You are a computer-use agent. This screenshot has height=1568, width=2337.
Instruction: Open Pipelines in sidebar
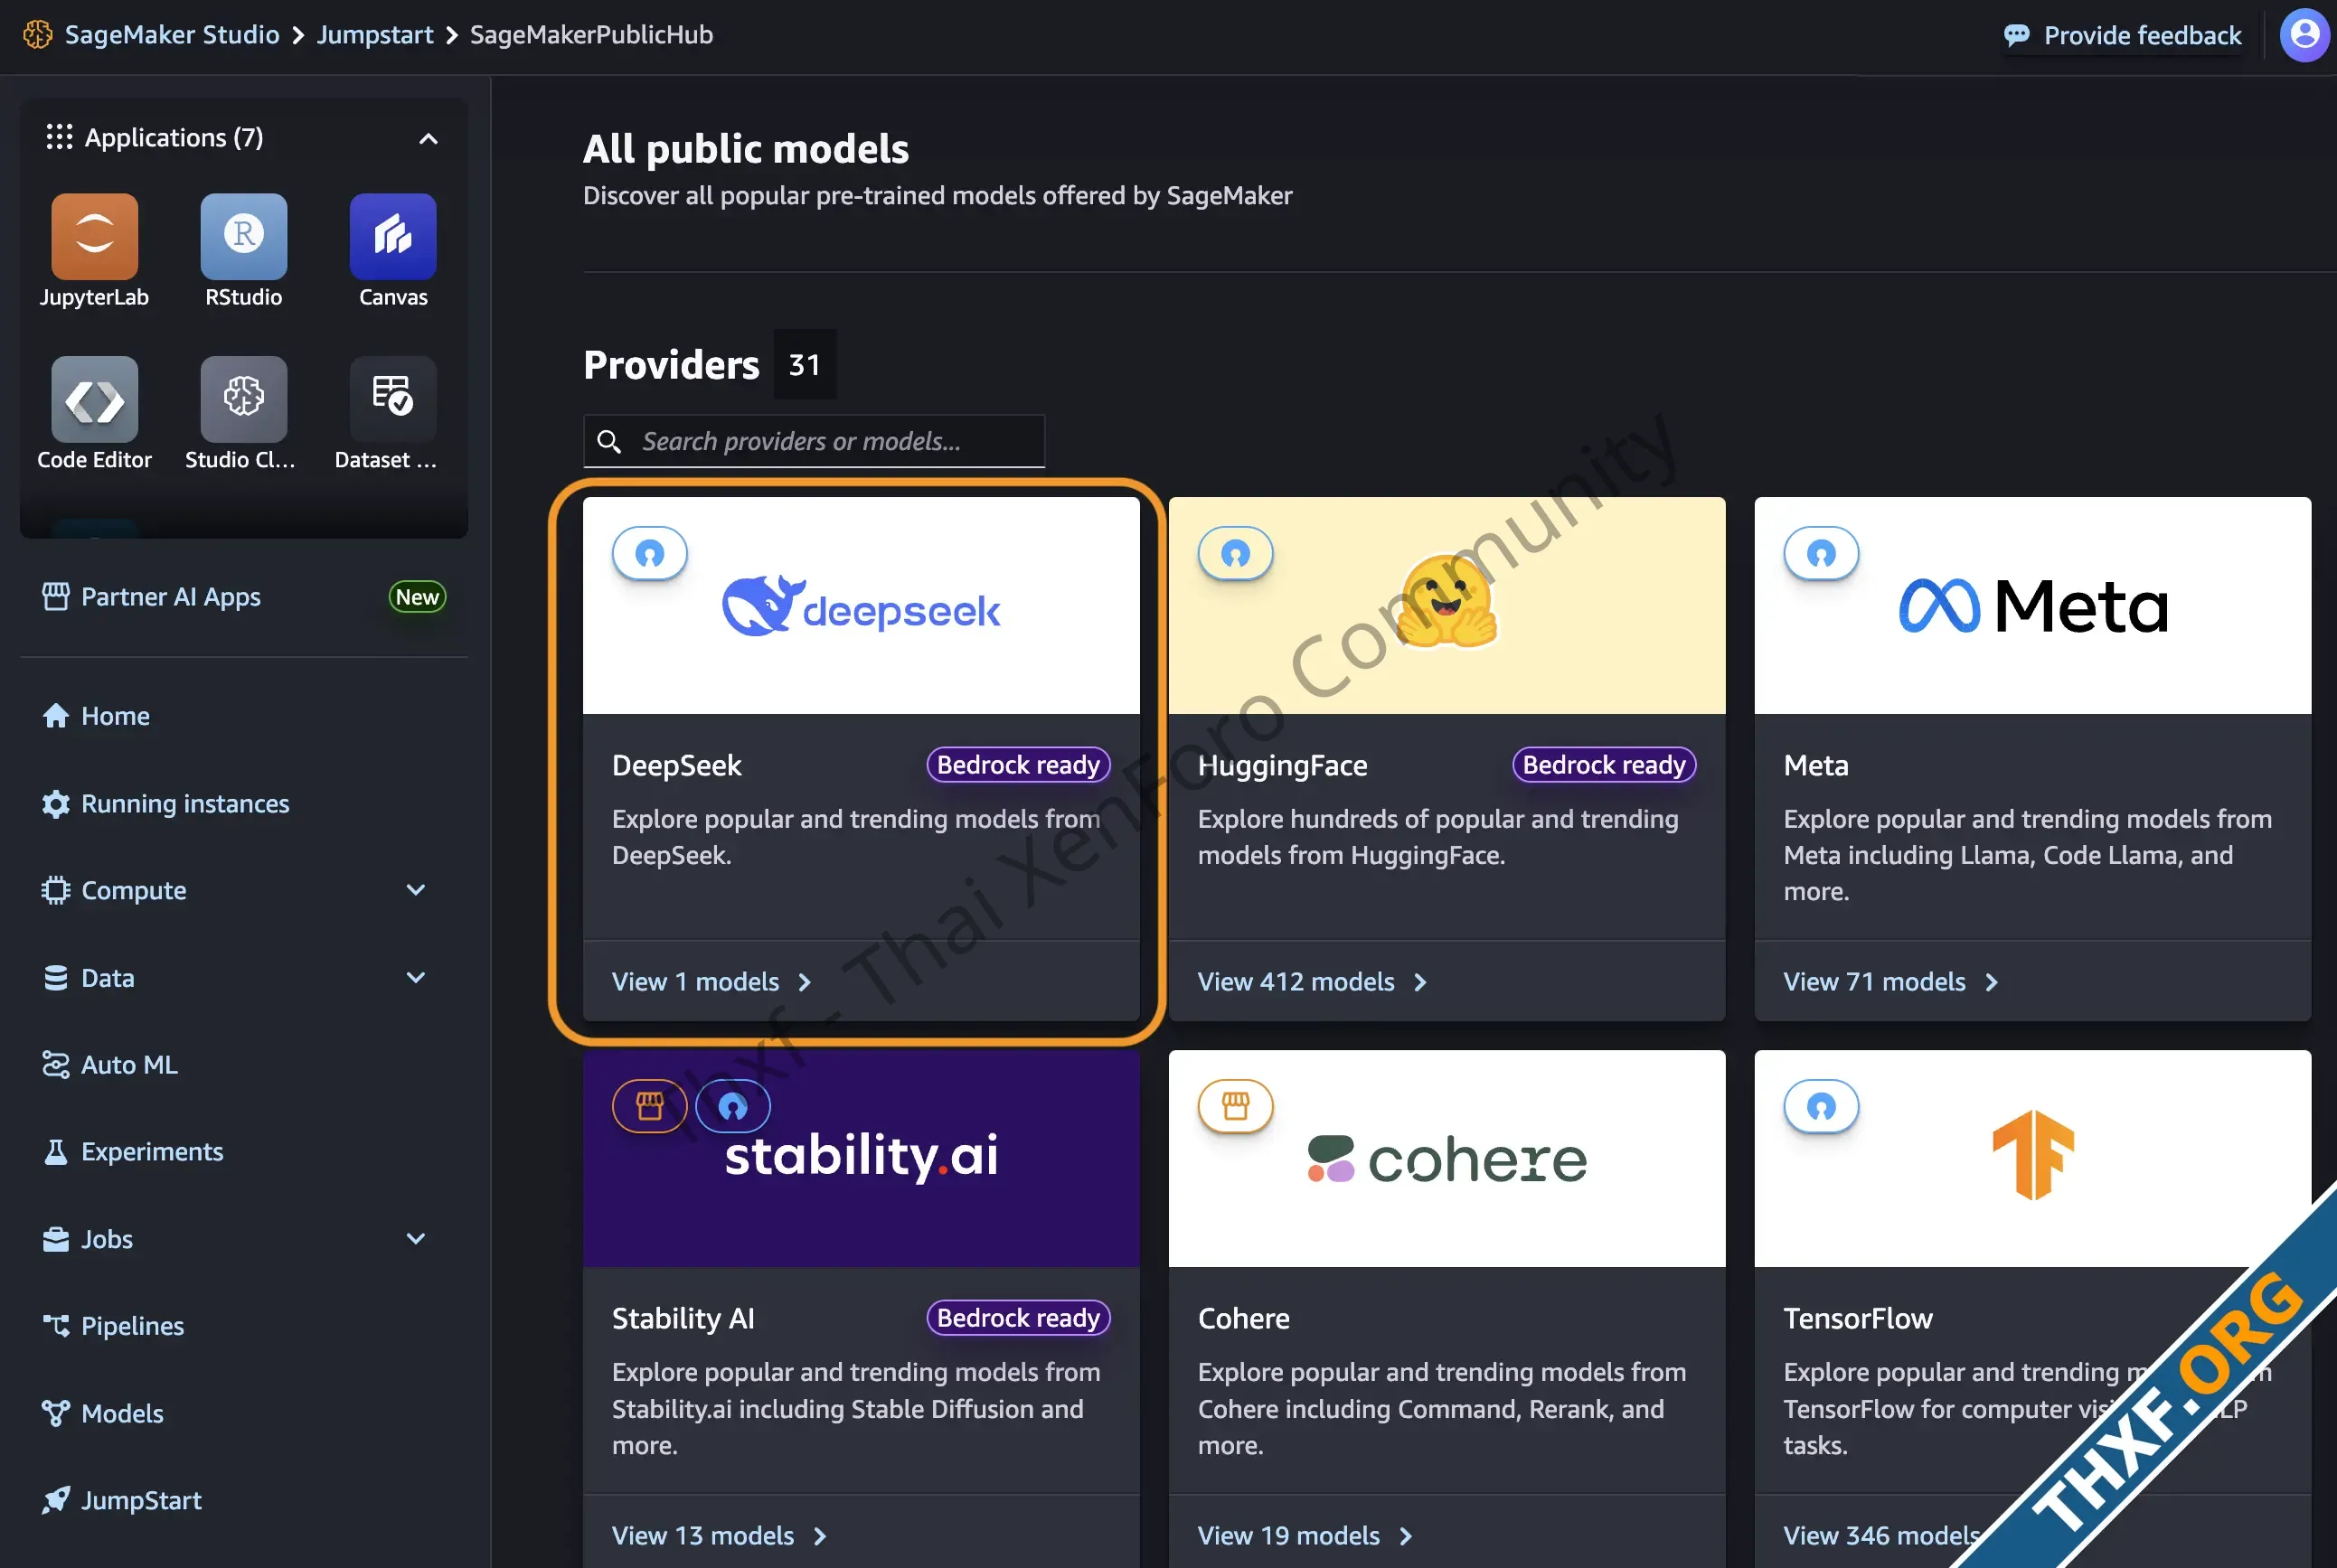point(132,1326)
